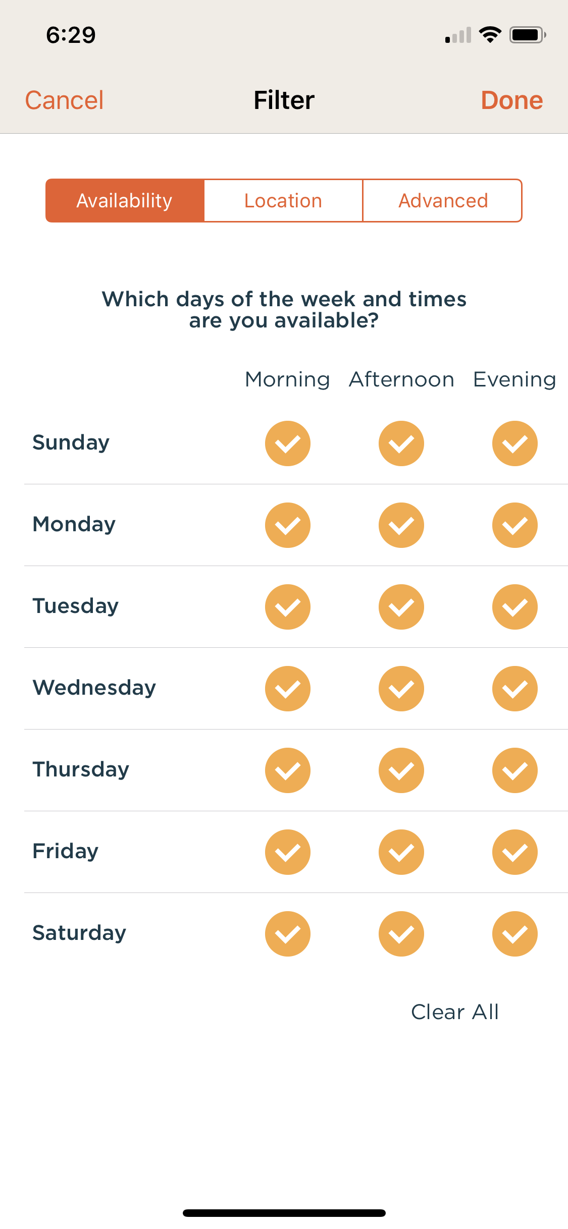Cancel the filter screen

pos(65,100)
